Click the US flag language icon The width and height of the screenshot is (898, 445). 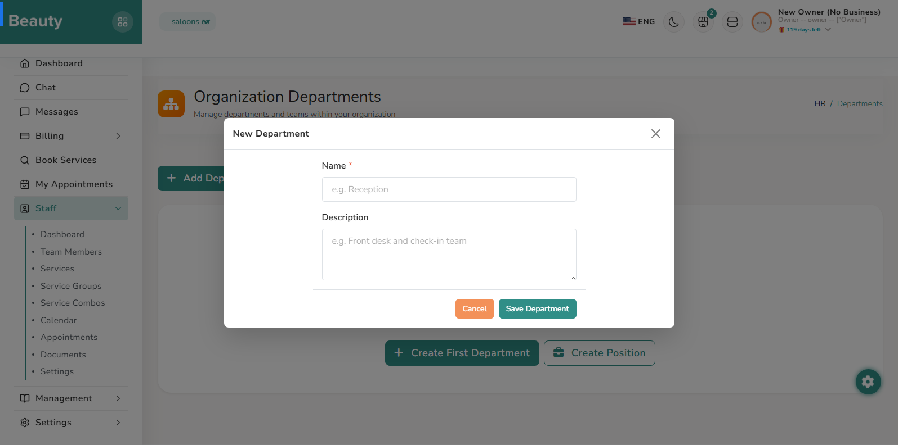[x=629, y=21]
